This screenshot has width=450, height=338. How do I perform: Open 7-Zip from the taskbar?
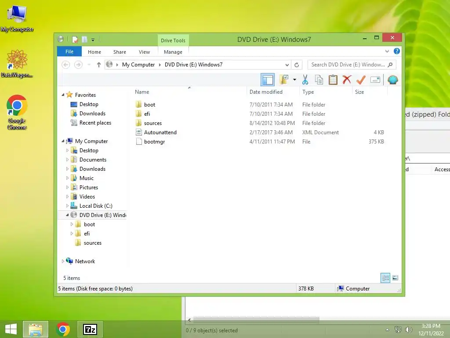[90, 329]
